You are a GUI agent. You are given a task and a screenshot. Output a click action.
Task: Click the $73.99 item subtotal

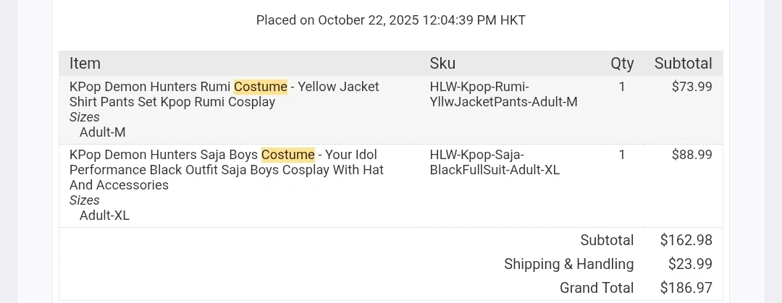pyautogui.click(x=691, y=87)
